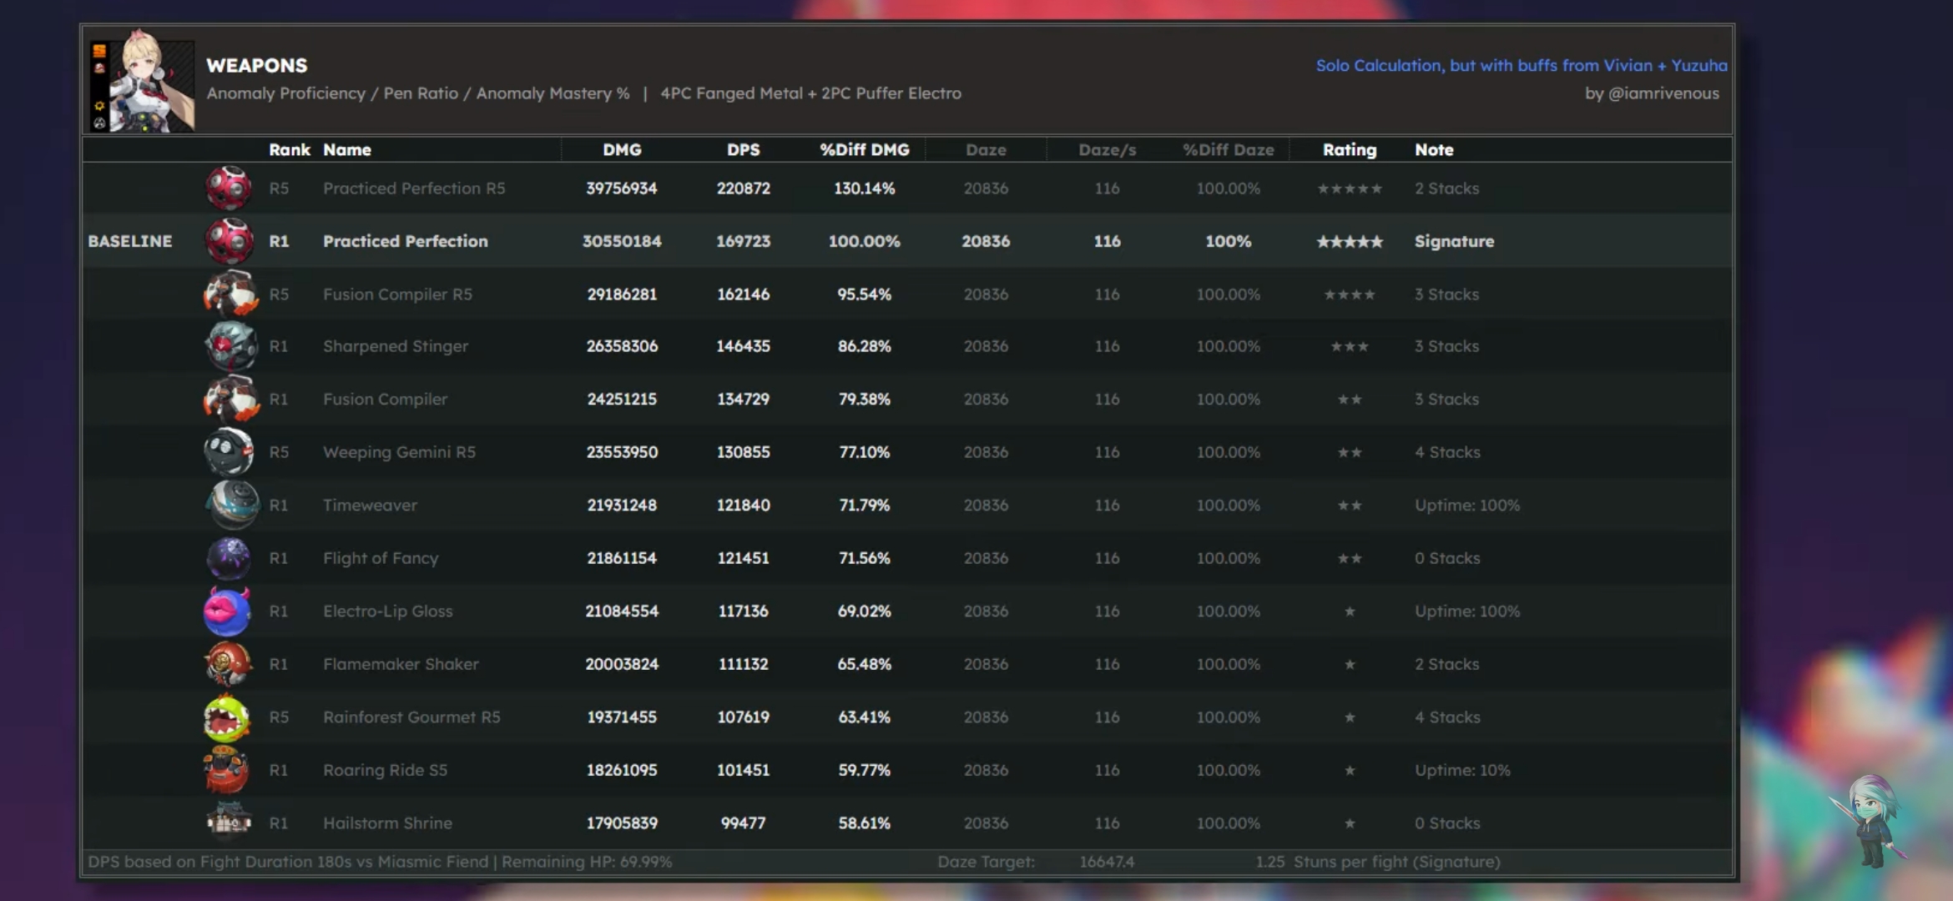Click the Weeping Gemini R5 weapon icon

pos(229,451)
